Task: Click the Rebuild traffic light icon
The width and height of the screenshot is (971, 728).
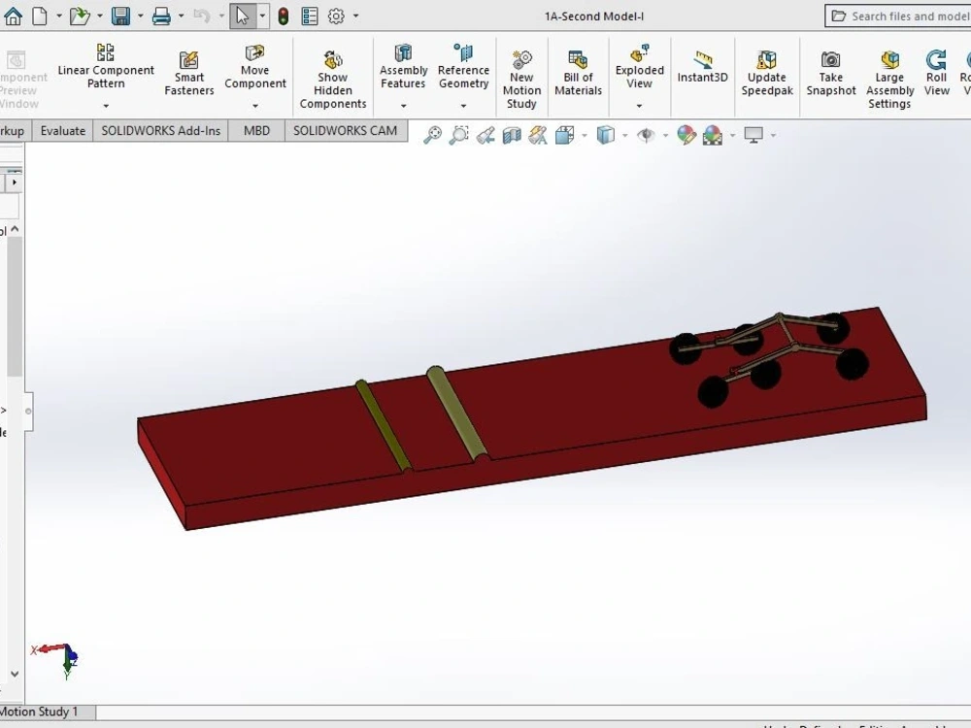Action: (283, 17)
